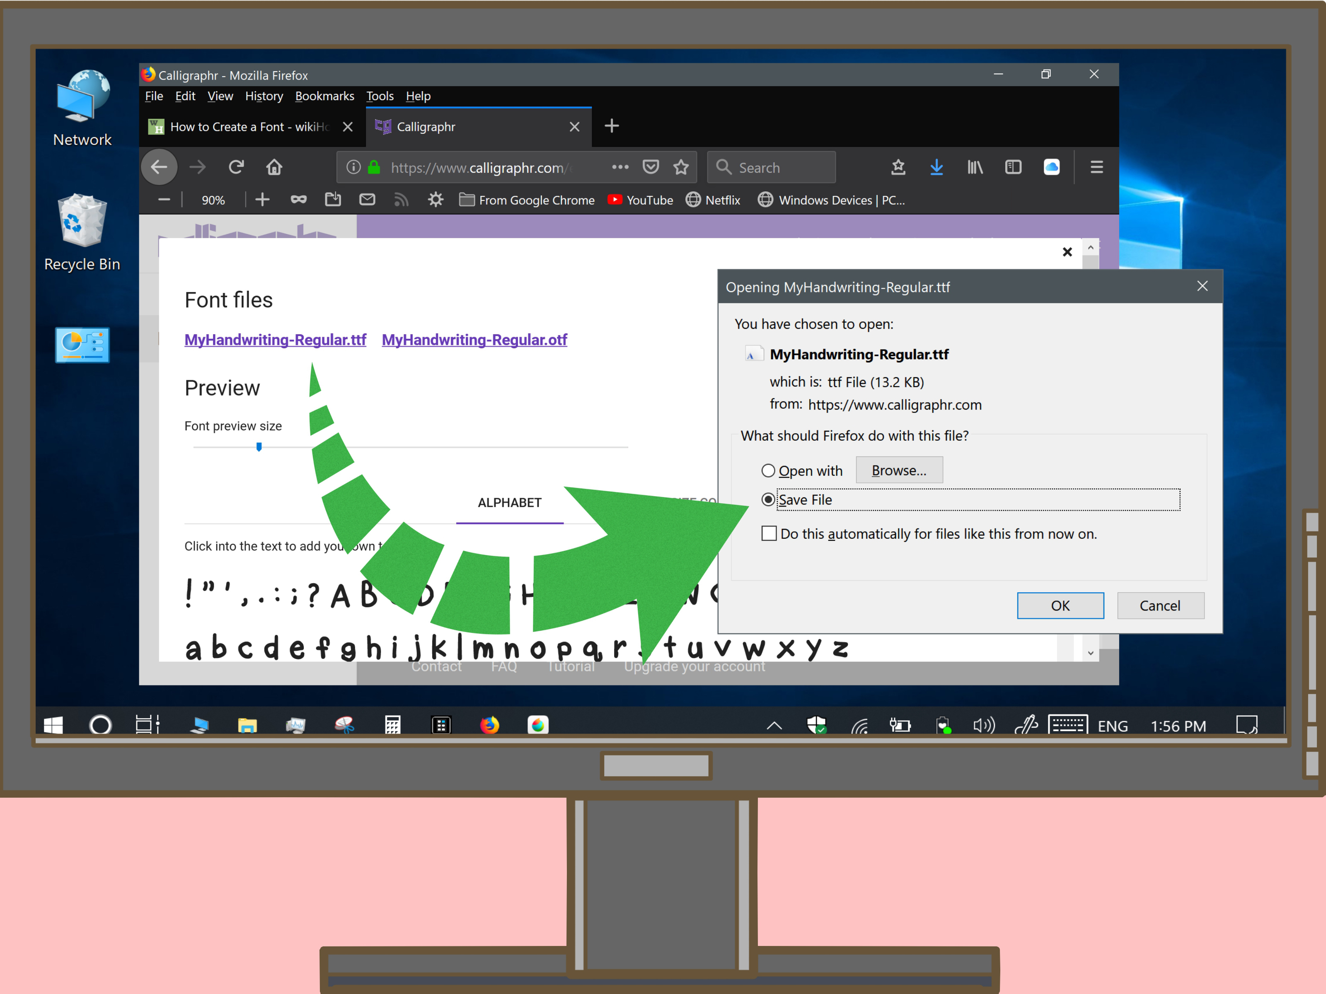Image resolution: width=1326 pixels, height=994 pixels.
Task: Show site information icon in address bar
Action: [x=354, y=167]
